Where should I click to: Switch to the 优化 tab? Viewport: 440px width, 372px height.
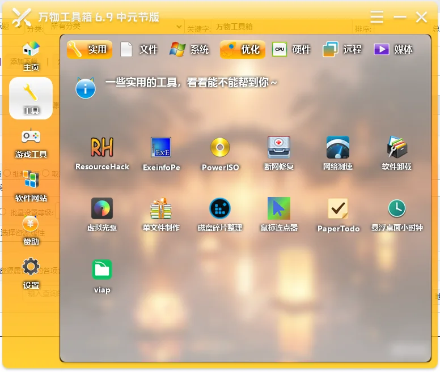coord(243,49)
